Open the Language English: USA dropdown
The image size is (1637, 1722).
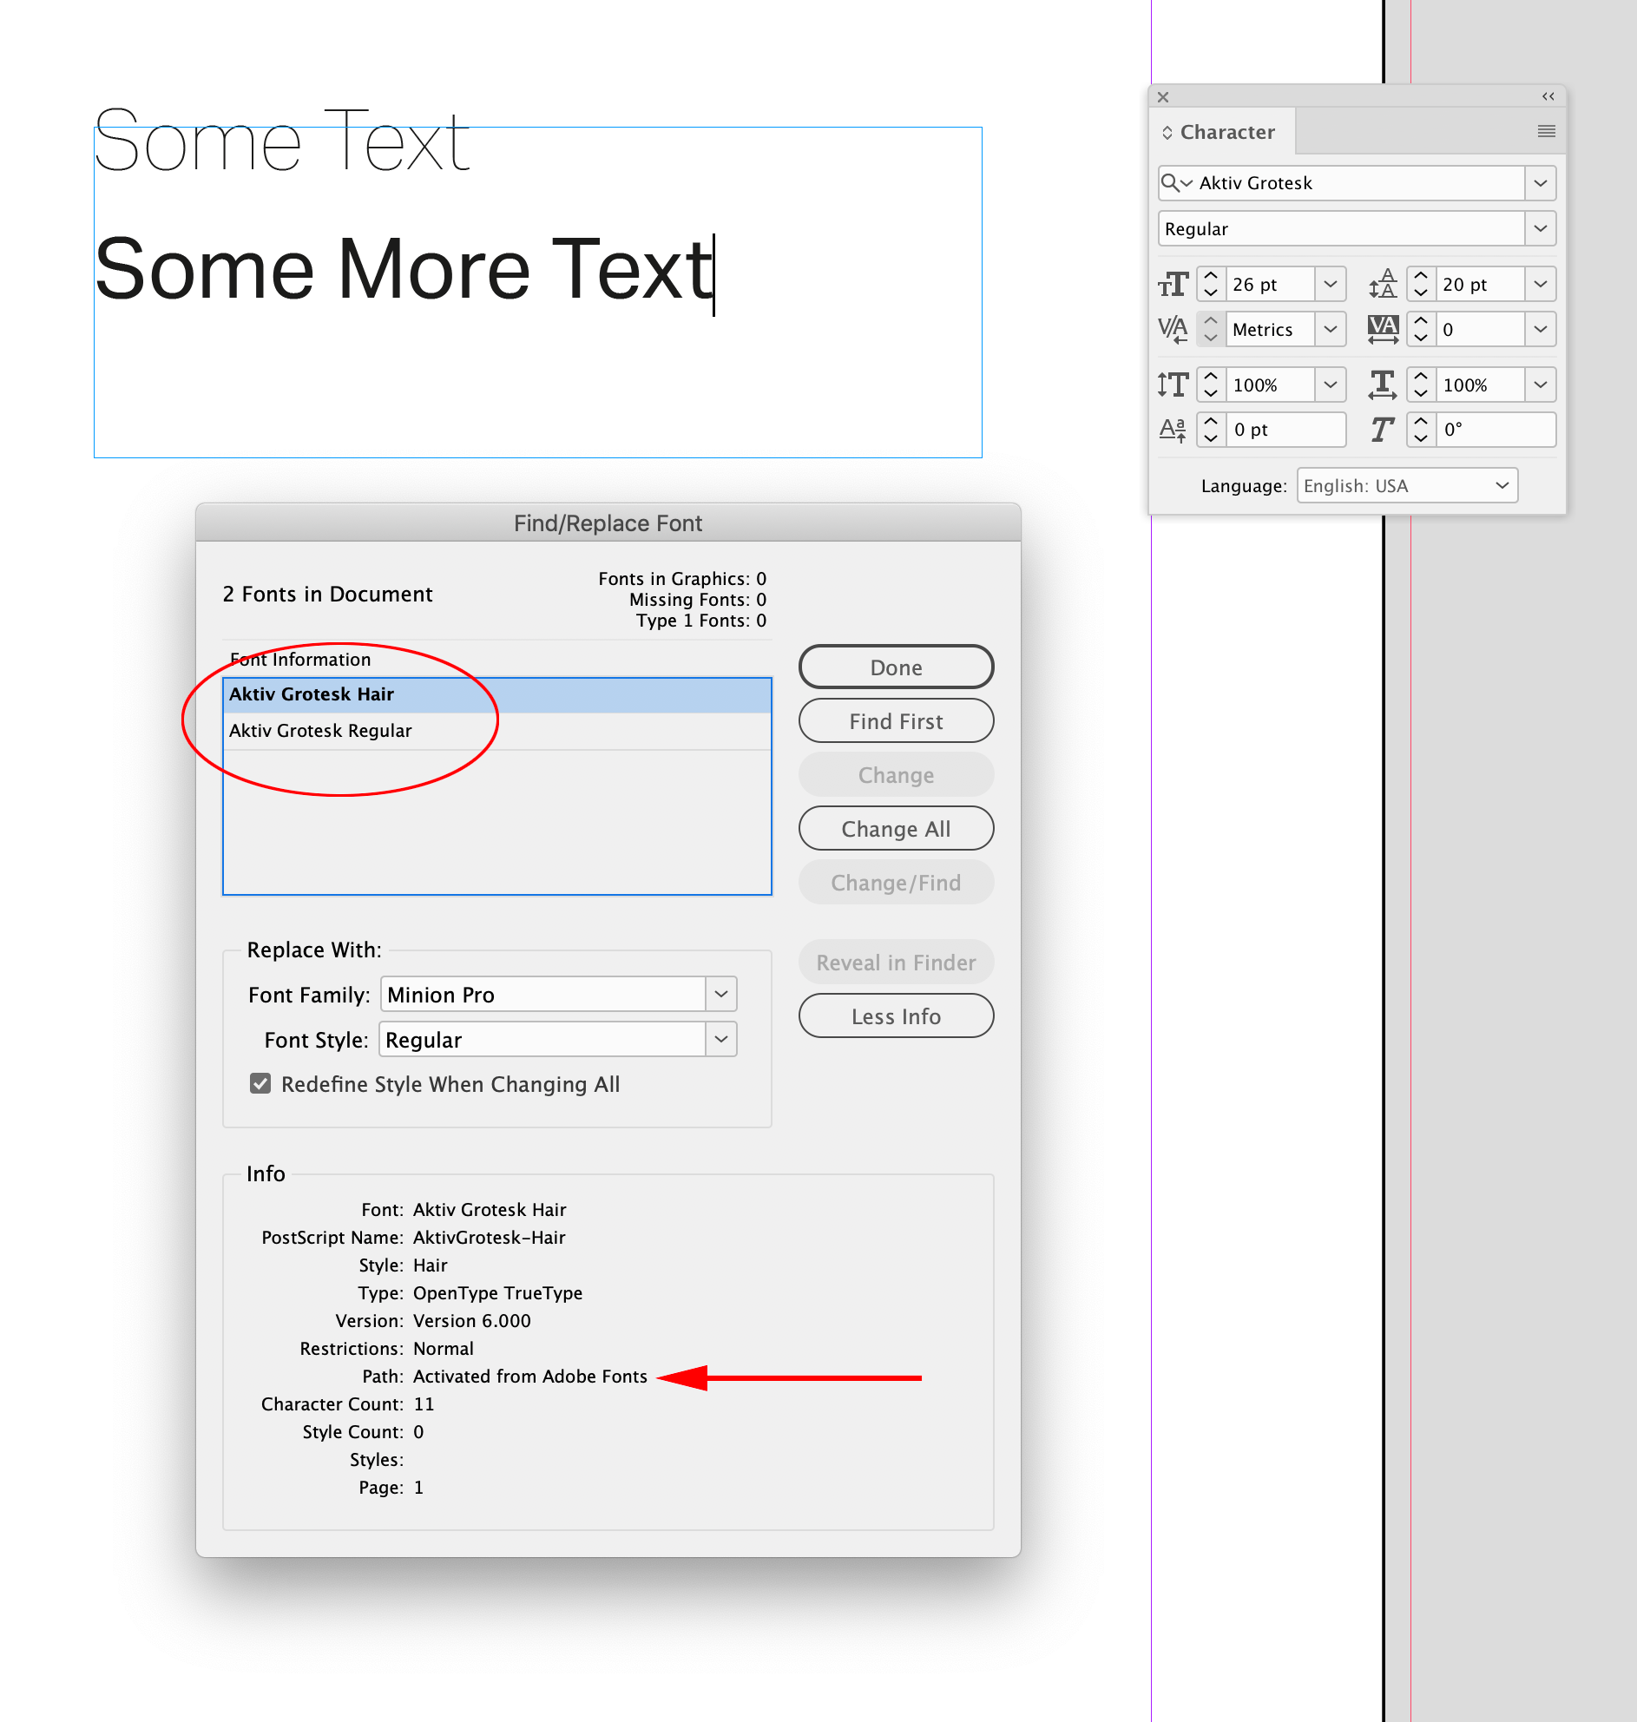point(1406,485)
